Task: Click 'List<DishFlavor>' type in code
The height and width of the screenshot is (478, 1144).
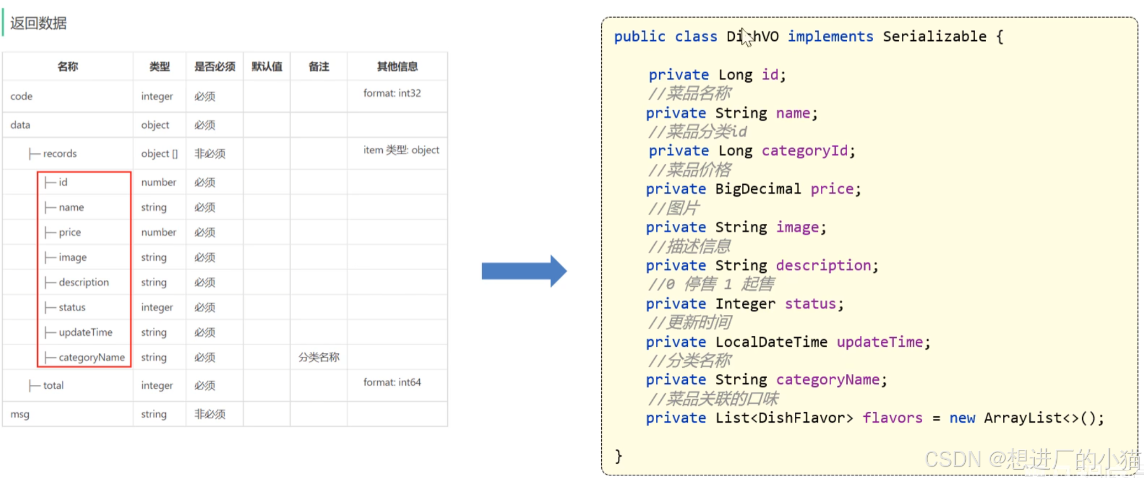Action: 784,418
